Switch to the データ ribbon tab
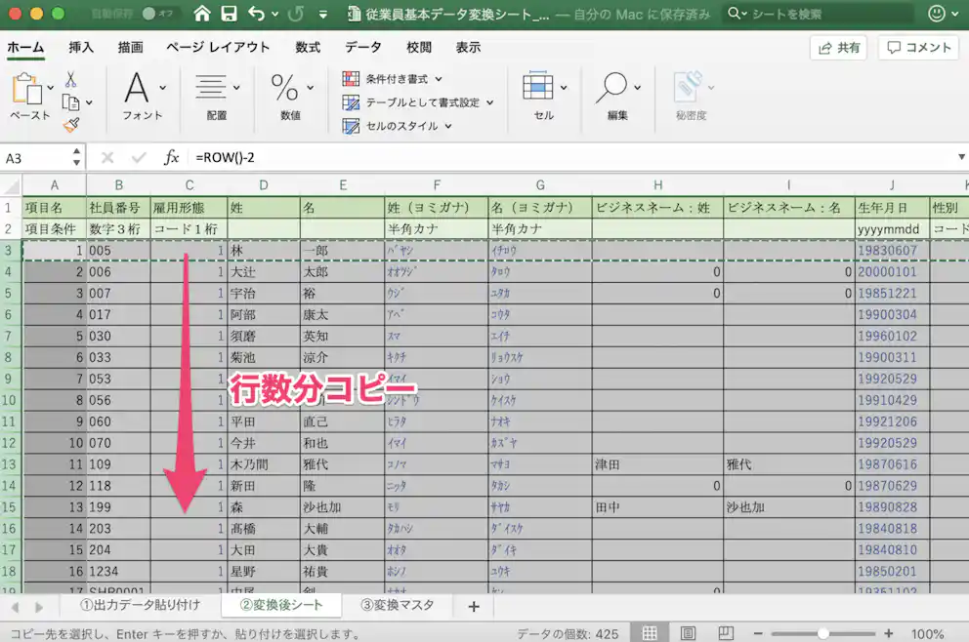The image size is (969, 642). point(362,46)
